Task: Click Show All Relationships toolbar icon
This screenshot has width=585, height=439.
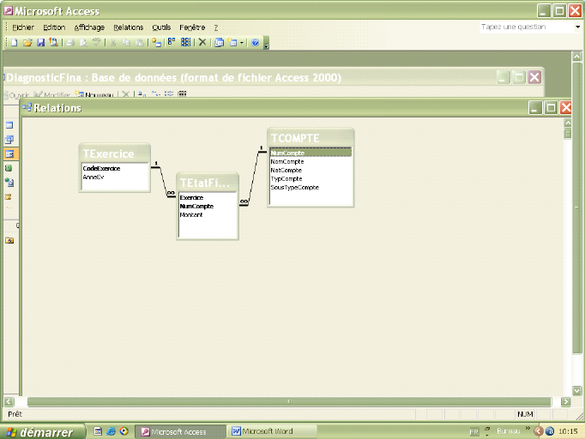Action: tap(184, 42)
